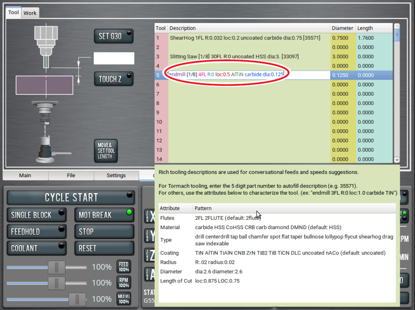Image resolution: width=415 pixels, height=310 pixels.
Task: Turn on the Coolant
Action: [36, 248]
